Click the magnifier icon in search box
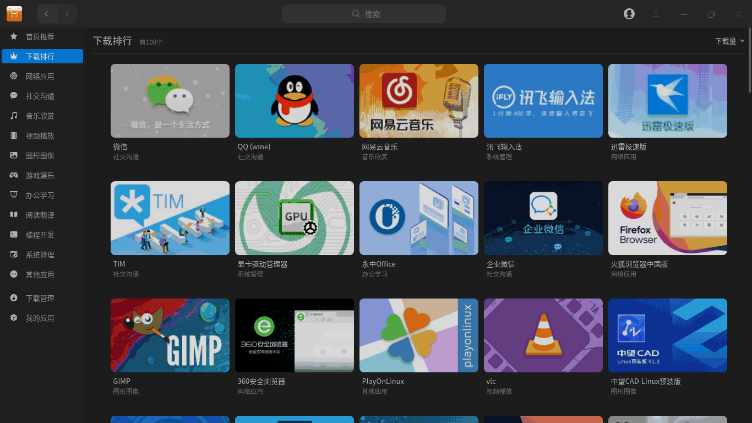Viewport: 752px width, 423px height. [356, 14]
